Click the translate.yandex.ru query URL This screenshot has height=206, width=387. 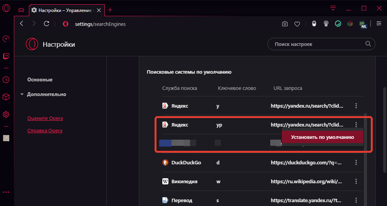306,200
